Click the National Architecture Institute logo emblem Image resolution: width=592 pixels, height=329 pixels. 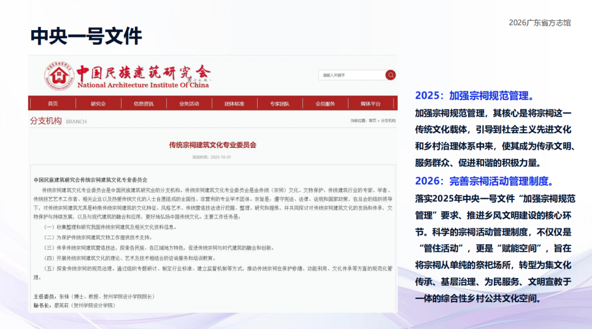(59, 76)
